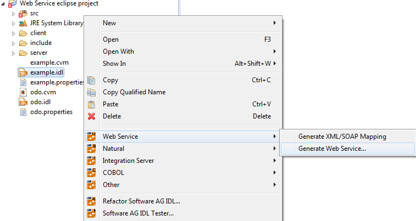Open the Natural submenu

click(x=183, y=149)
